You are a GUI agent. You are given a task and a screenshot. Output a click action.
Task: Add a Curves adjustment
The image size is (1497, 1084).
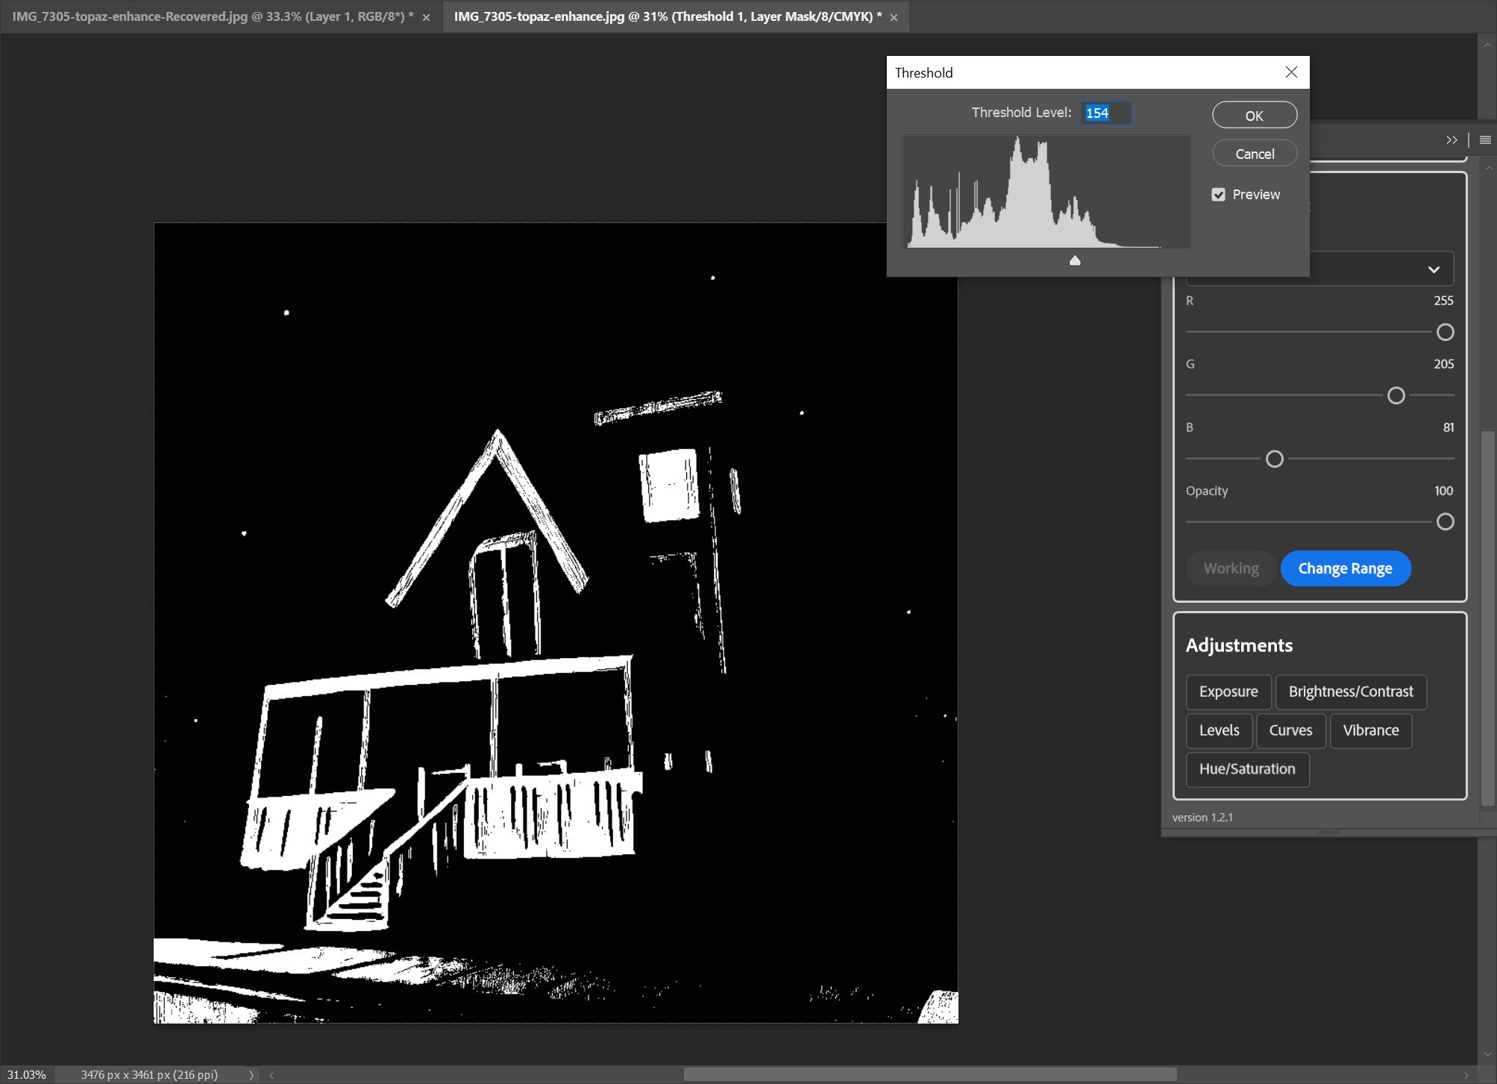click(1290, 730)
